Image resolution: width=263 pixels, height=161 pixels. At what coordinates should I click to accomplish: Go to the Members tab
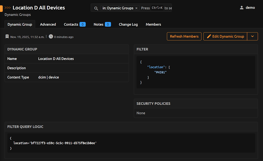(153, 24)
